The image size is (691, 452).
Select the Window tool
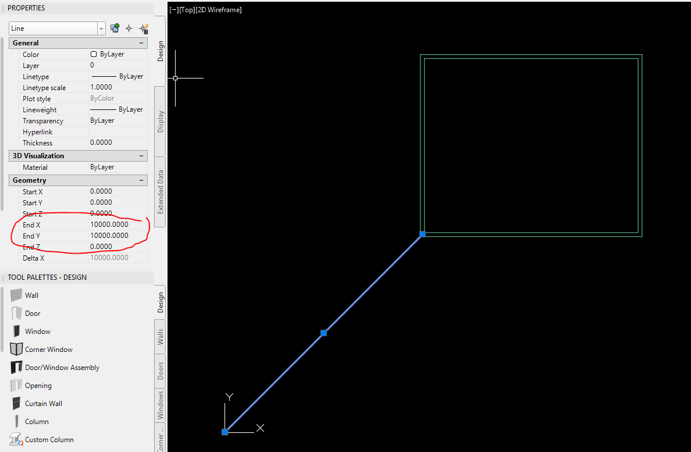coord(37,331)
